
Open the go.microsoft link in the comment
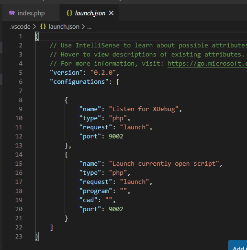[207, 64]
